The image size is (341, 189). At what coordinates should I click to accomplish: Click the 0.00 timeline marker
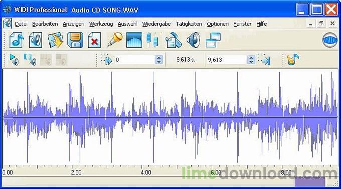[8, 172]
